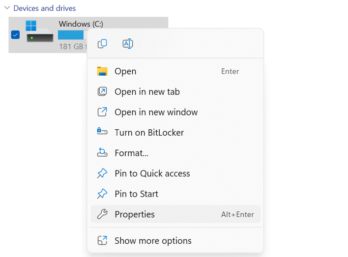Viewport: 348px width, 257px height.
Task: Choose Open in new window
Action: (156, 112)
